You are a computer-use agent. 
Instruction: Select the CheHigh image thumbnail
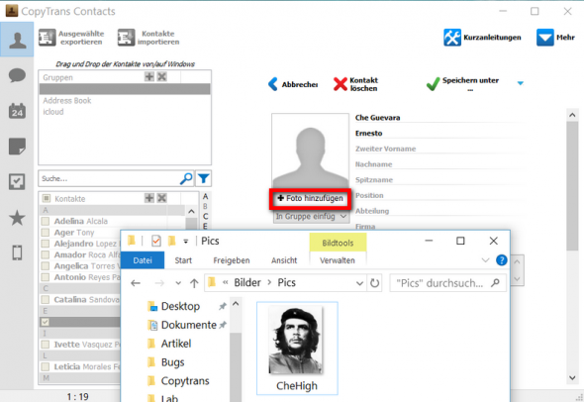click(297, 349)
